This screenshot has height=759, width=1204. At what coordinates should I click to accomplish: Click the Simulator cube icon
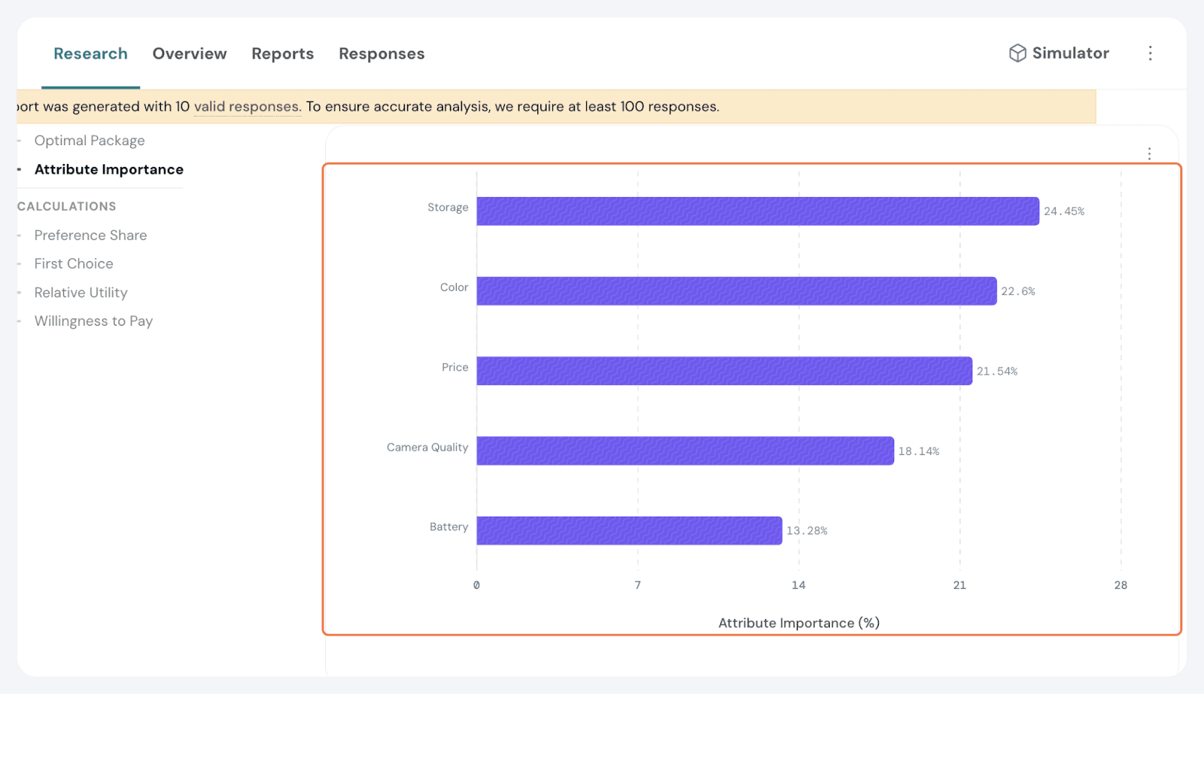(1017, 53)
